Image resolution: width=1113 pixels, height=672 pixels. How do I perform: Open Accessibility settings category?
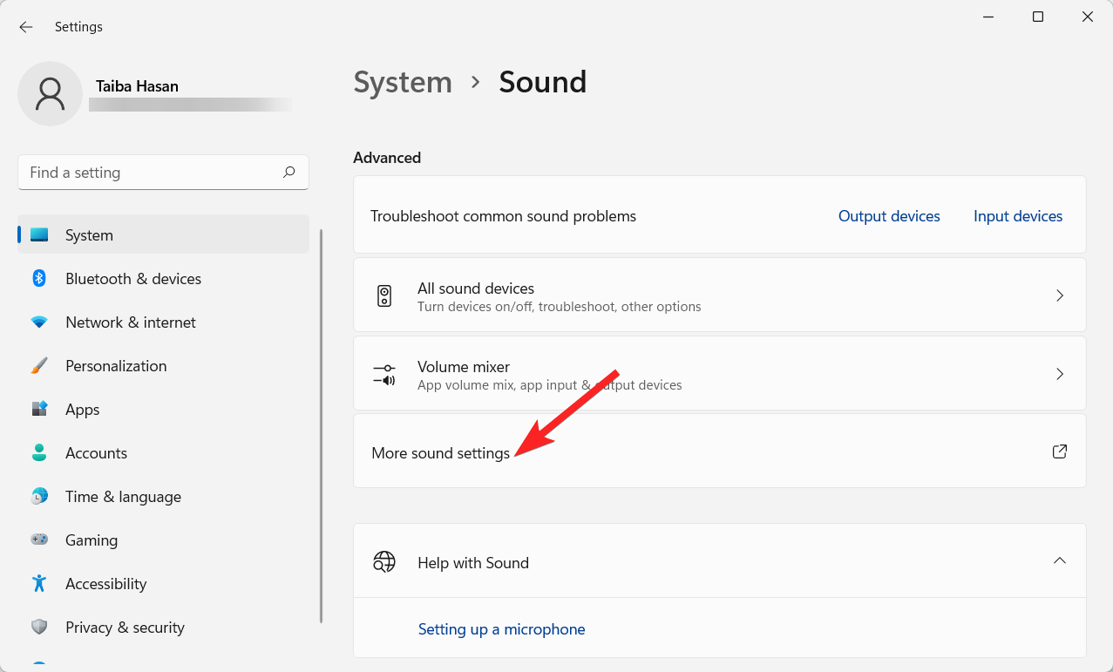pyautogui.click(x=164, y=584)
